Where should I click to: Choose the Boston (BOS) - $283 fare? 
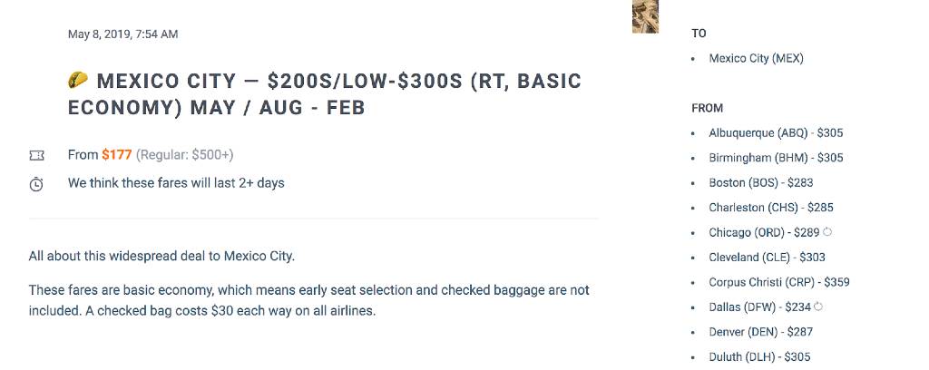pyautogui.click(x=761, y=182)
